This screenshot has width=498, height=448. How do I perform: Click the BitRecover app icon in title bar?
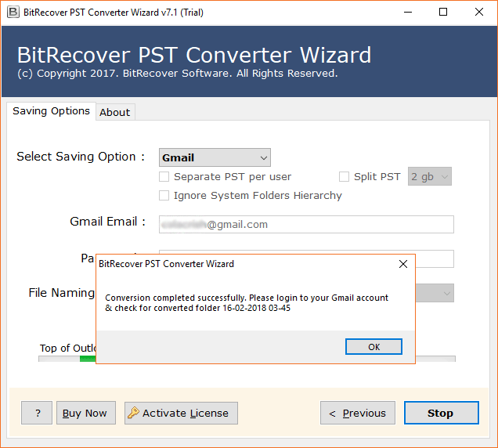tap(13, 13)
